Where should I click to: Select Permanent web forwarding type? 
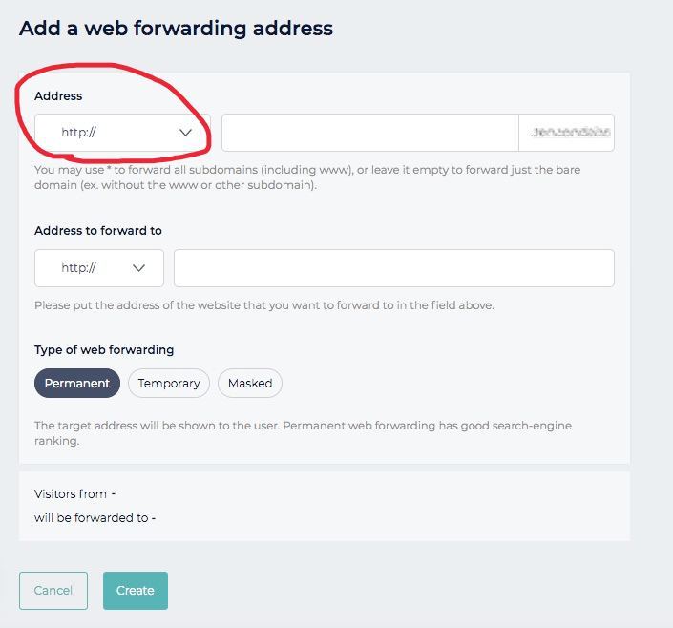[77, 383]
